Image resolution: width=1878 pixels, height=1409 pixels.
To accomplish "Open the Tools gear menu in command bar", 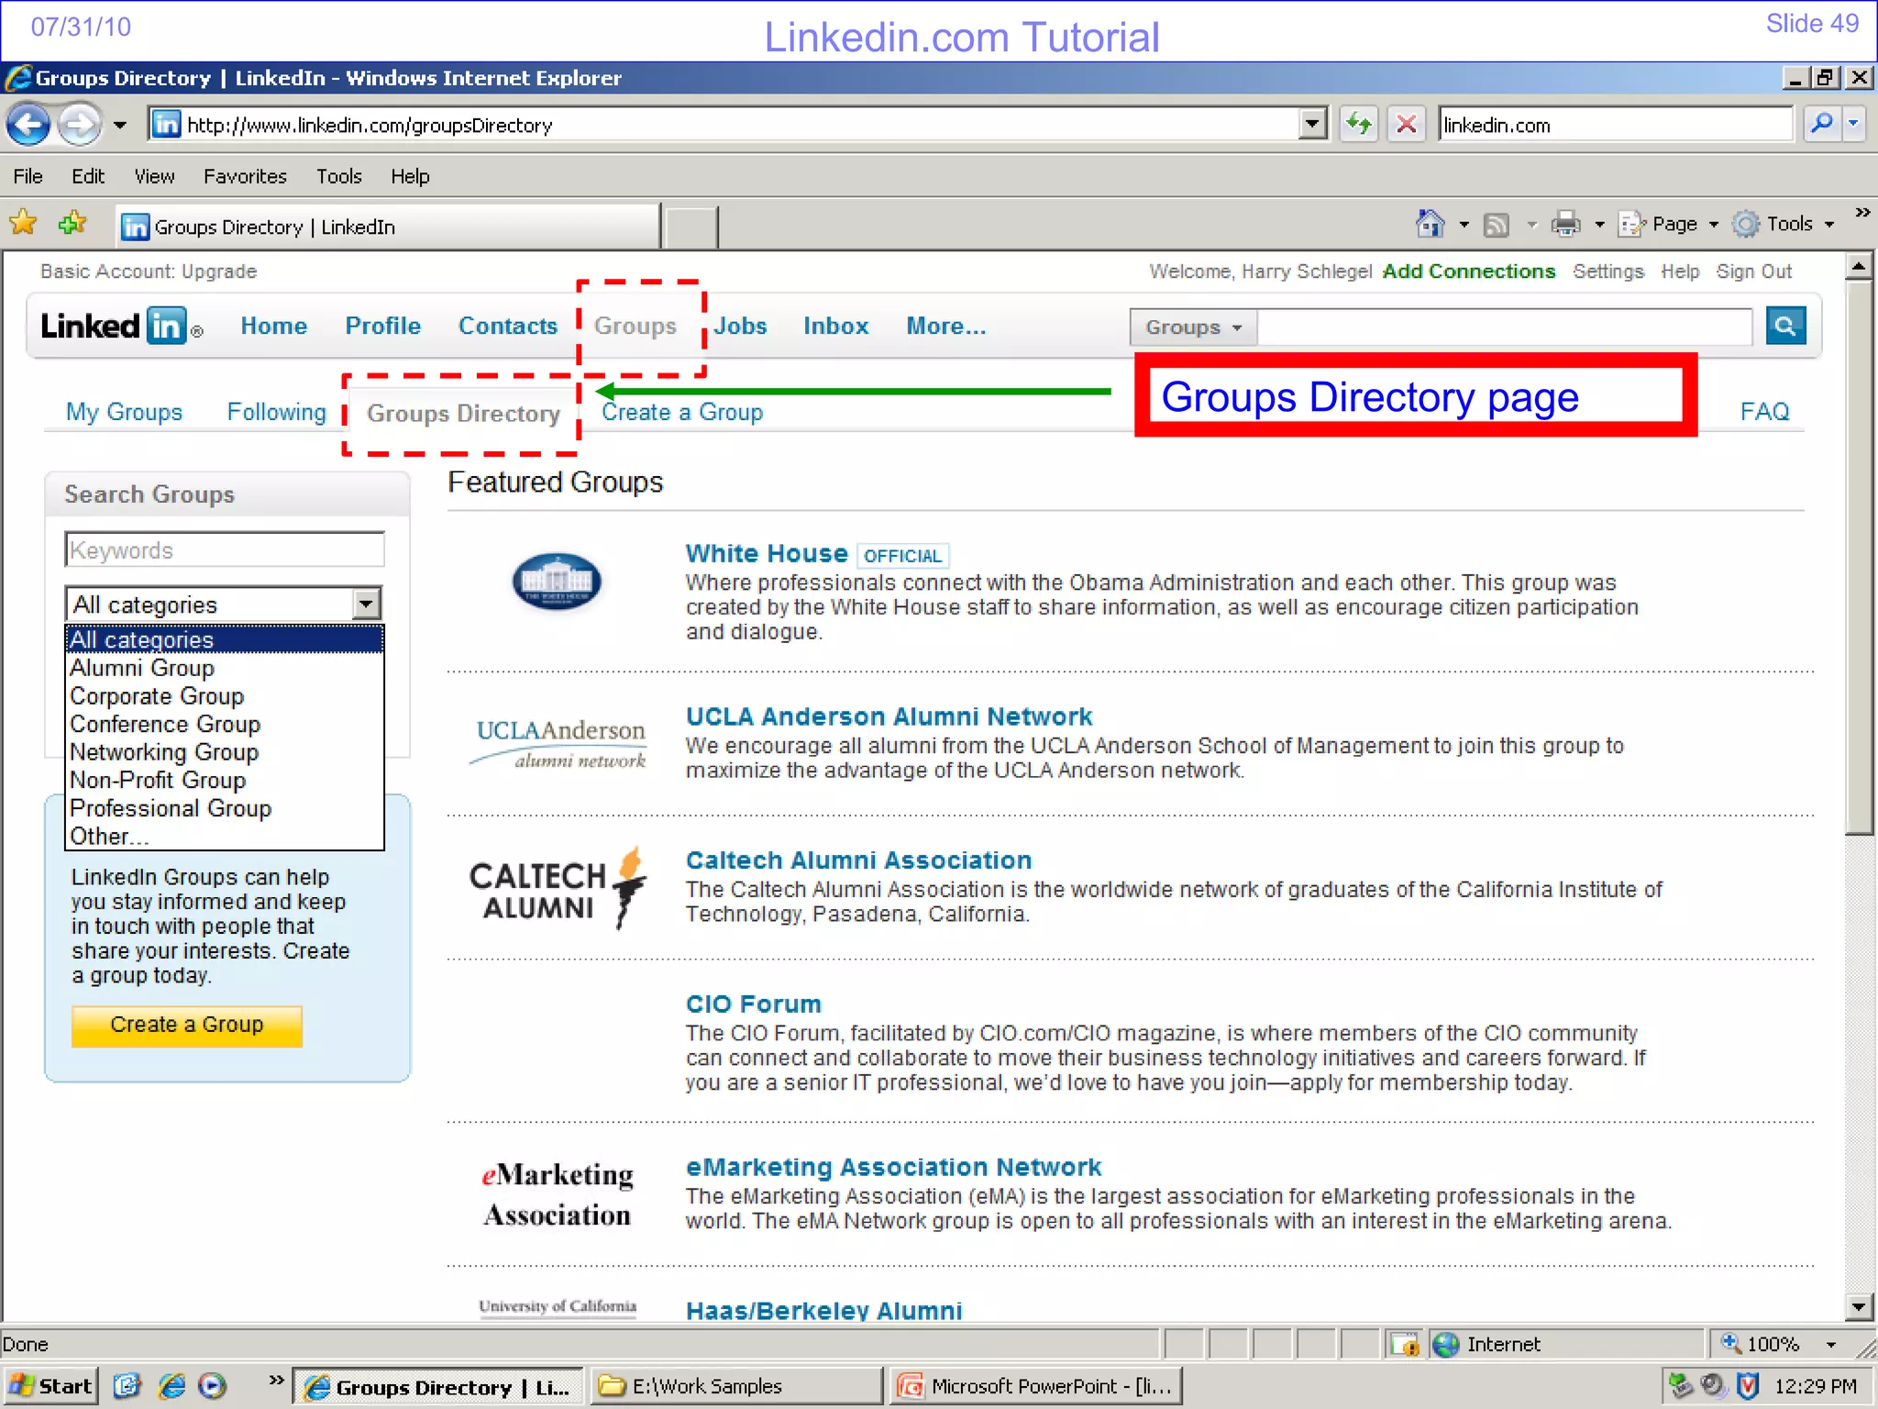I will 1783,224.
